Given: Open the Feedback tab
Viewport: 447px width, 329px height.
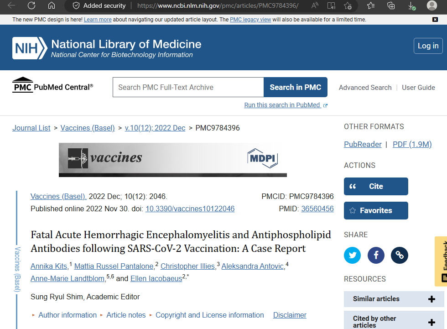Looking at the screenshot, I should 442,261.
